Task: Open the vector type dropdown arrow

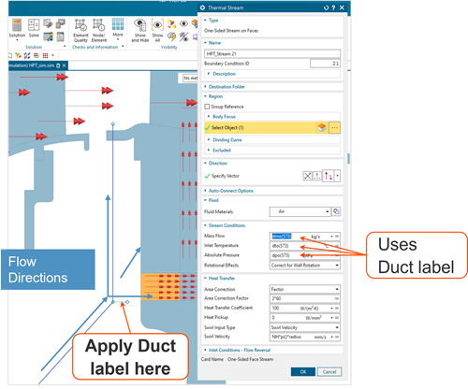Action: [337, 176]
